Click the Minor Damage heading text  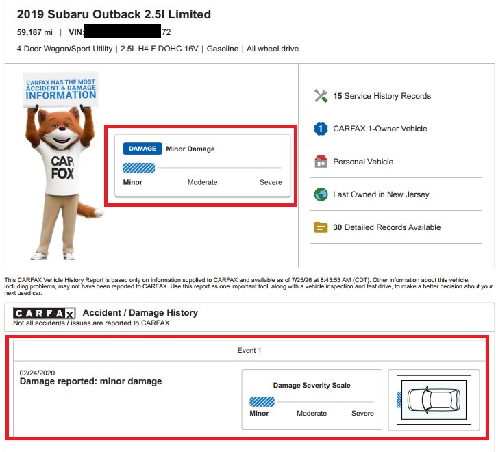pos(190,149)
